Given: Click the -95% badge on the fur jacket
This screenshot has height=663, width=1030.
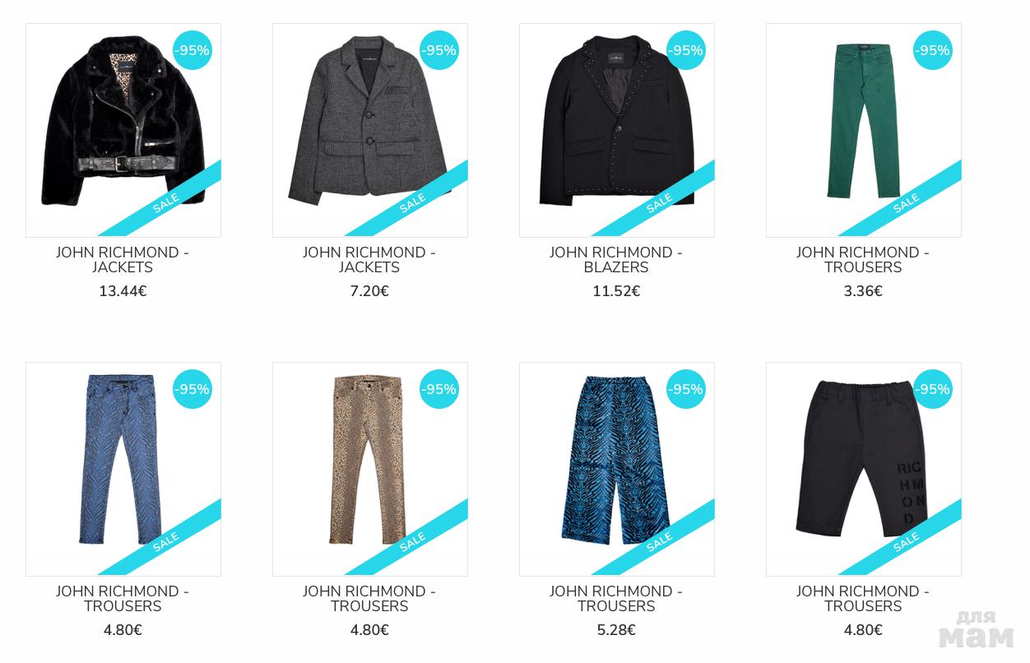Looking at the screenshot, I should click(193, 50).
